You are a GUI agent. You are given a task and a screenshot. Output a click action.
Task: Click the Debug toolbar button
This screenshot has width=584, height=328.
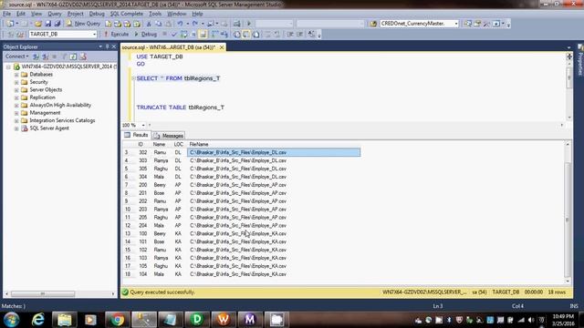point(146,35)
